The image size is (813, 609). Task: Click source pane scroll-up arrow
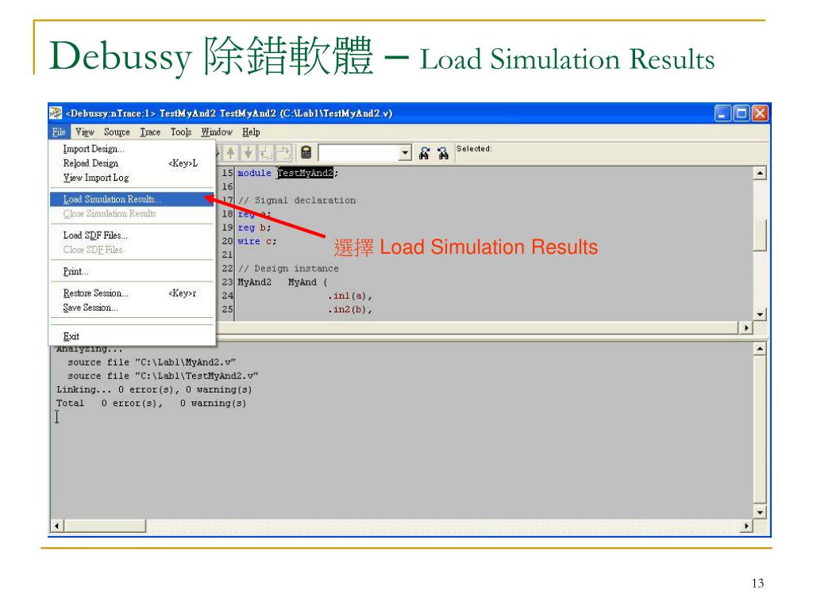pyautogui.click(x=760, y=173)
